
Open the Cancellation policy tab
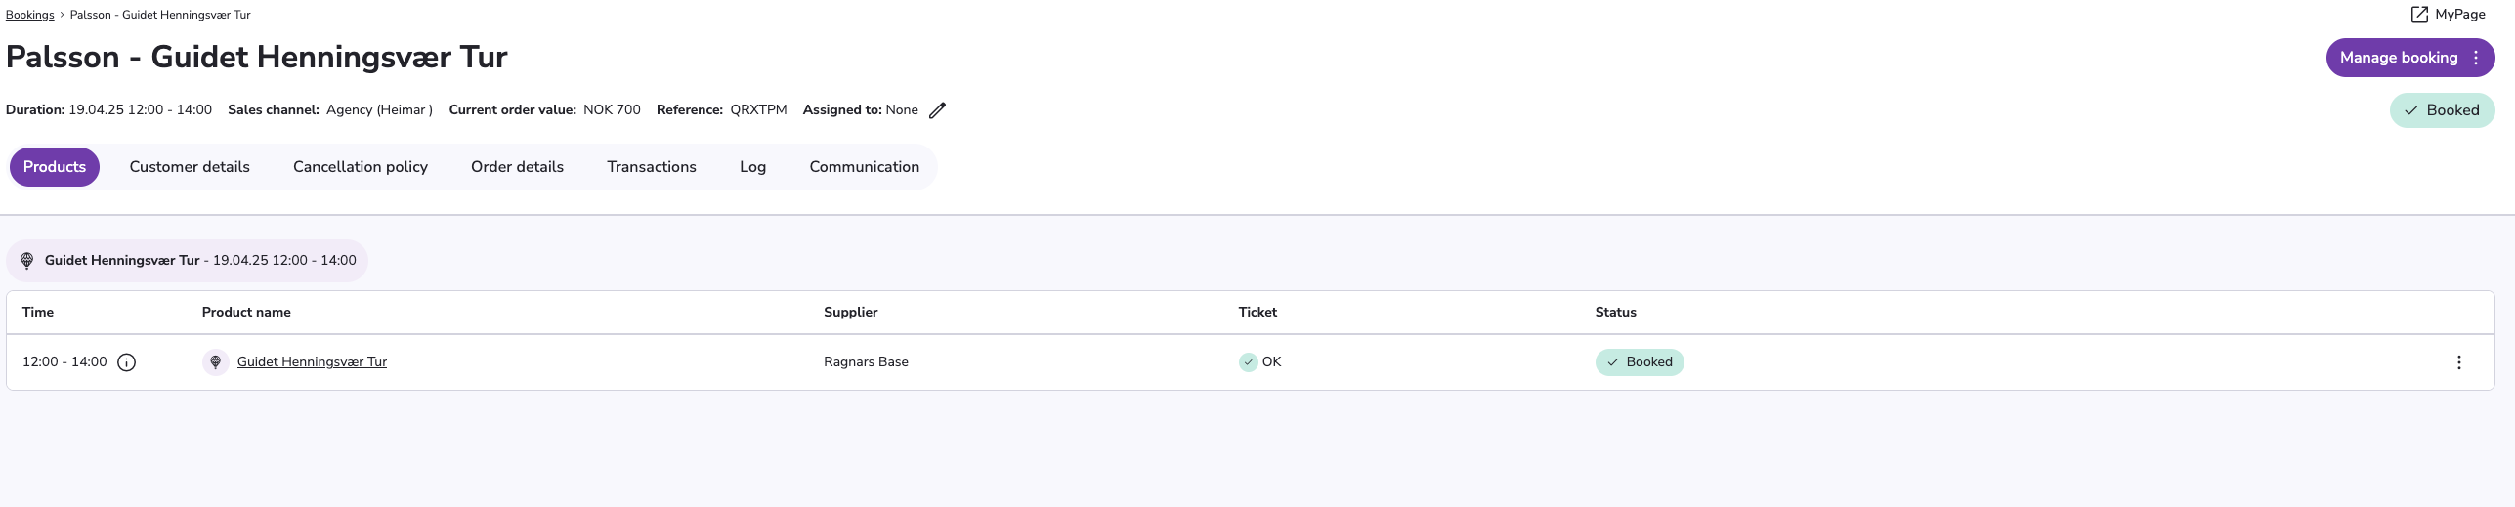[x=361, y=167]
